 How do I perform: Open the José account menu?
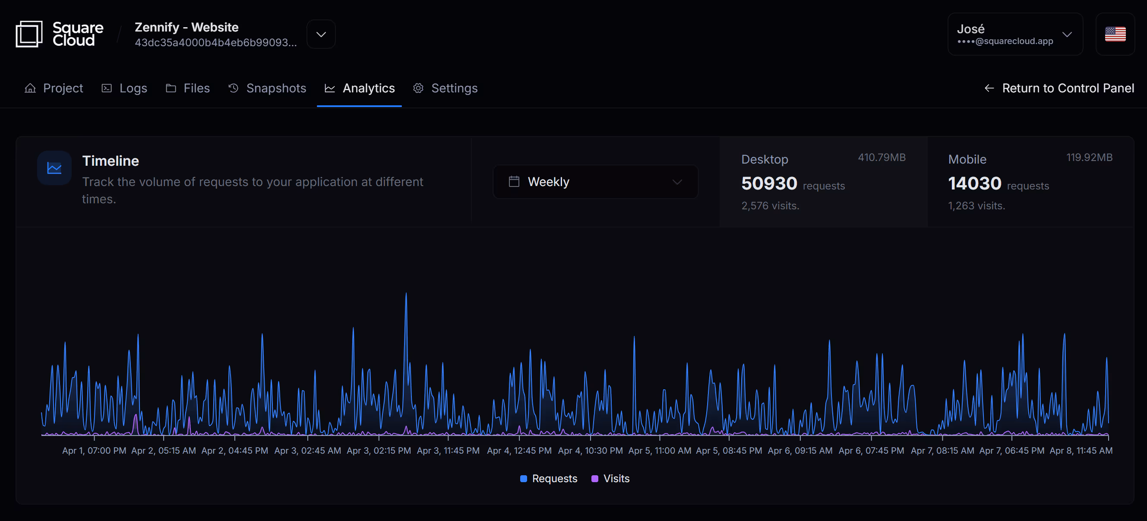1015,34
